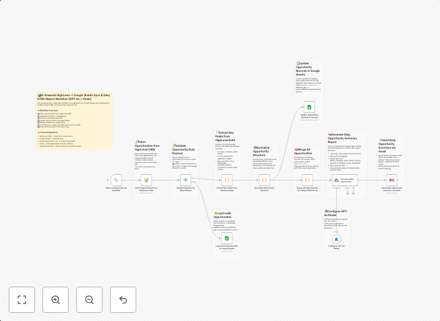
Task: Click the Workflow Overview heading in yellow note
Action: tap(49, 111)
